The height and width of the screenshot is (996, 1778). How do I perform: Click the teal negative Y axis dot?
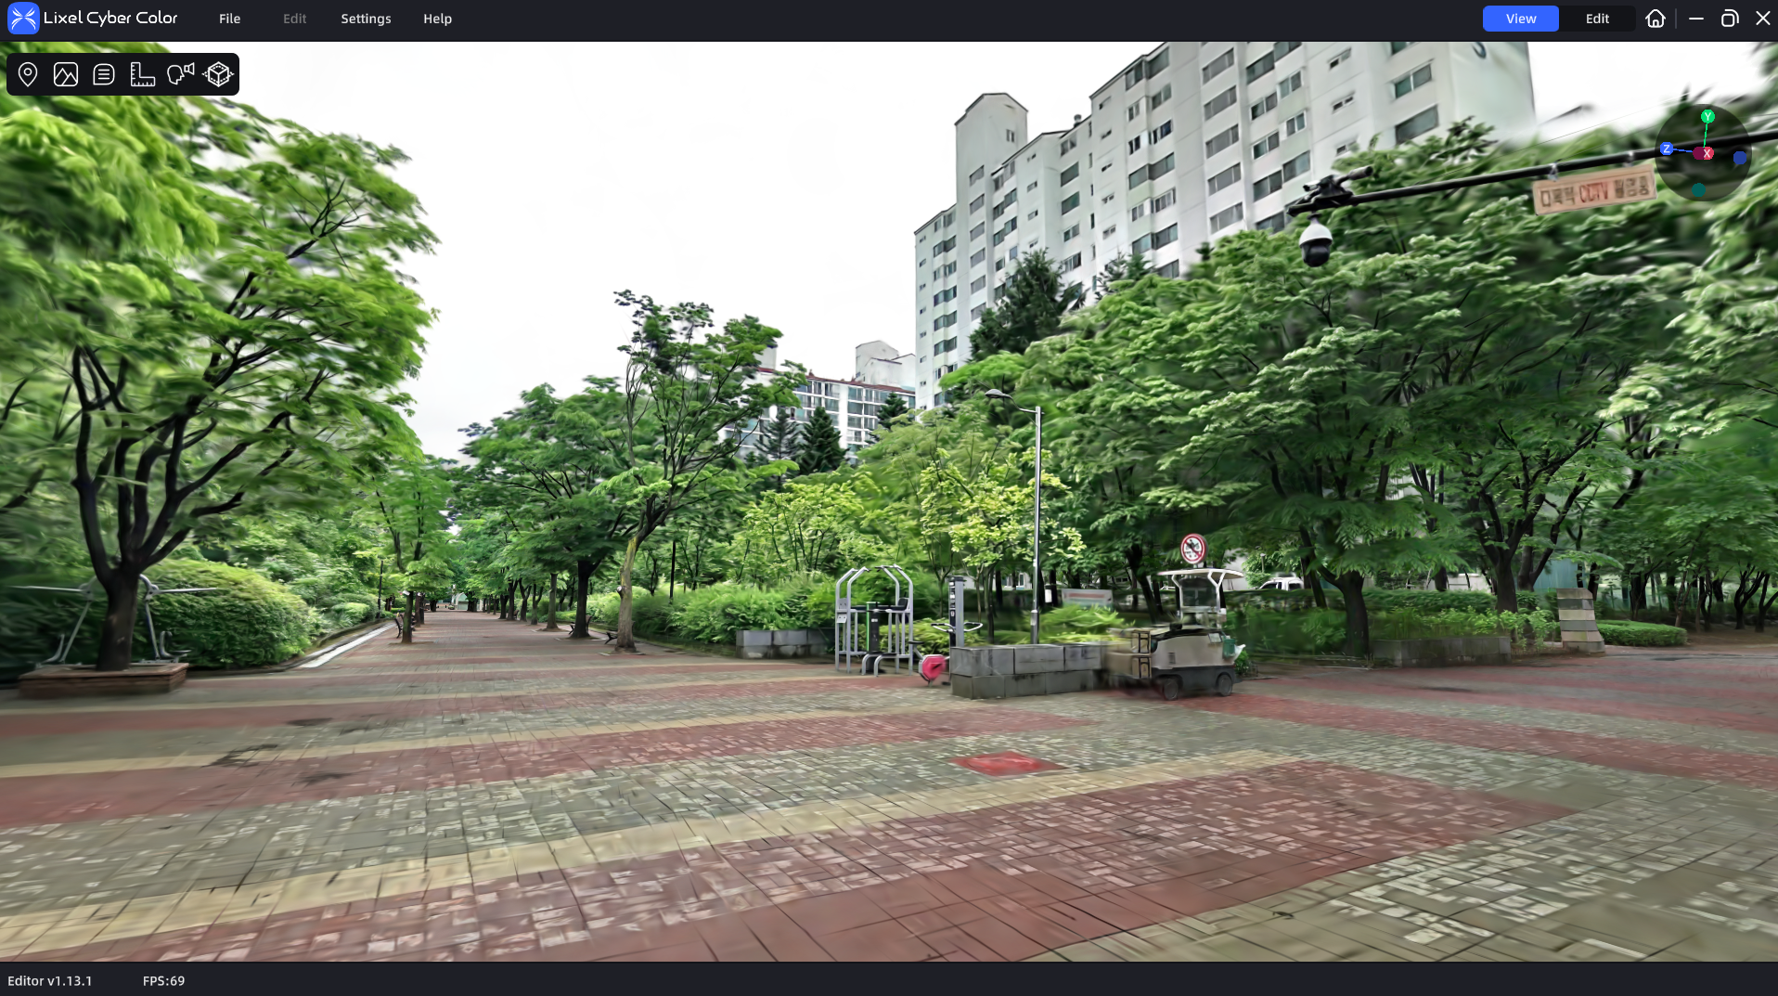click(x=1698, y=189)
